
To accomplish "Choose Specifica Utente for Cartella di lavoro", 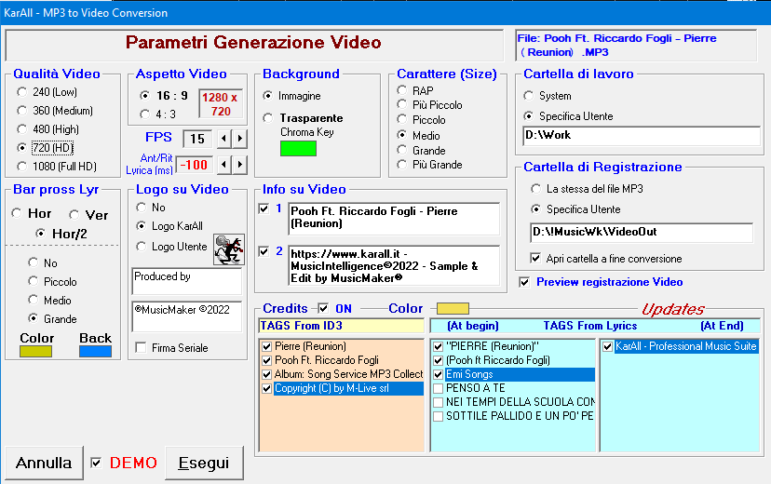I will click(x=529, y=116).
